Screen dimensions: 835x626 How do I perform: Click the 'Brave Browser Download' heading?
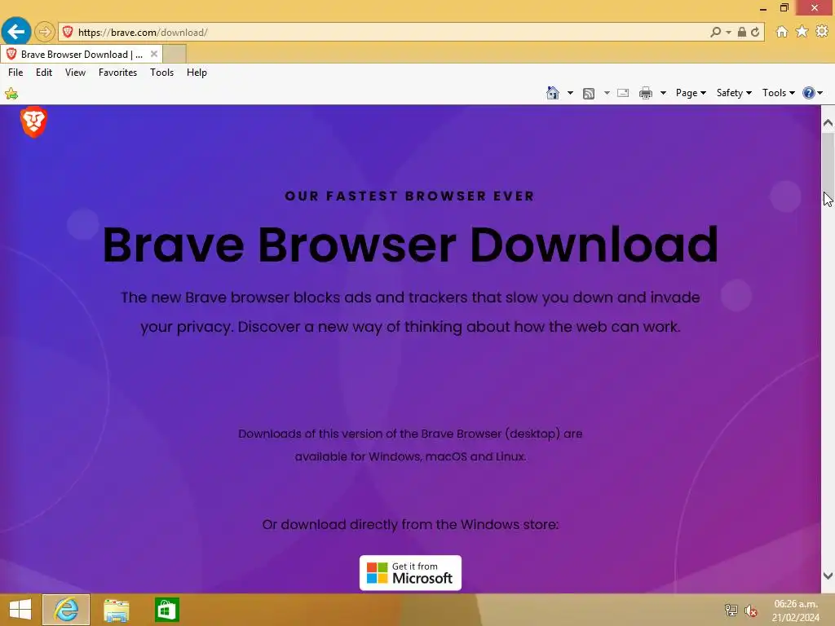(x=410, y=245)
